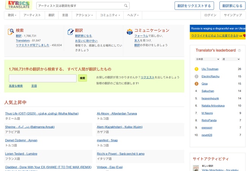
Task: Open ElectricRaichu's profile
Action: (211, 76)
